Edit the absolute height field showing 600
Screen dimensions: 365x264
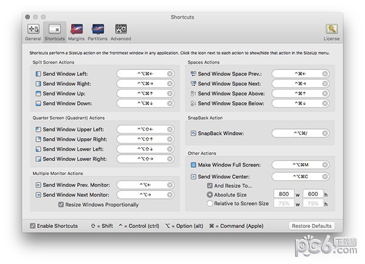tap(313, 194)
